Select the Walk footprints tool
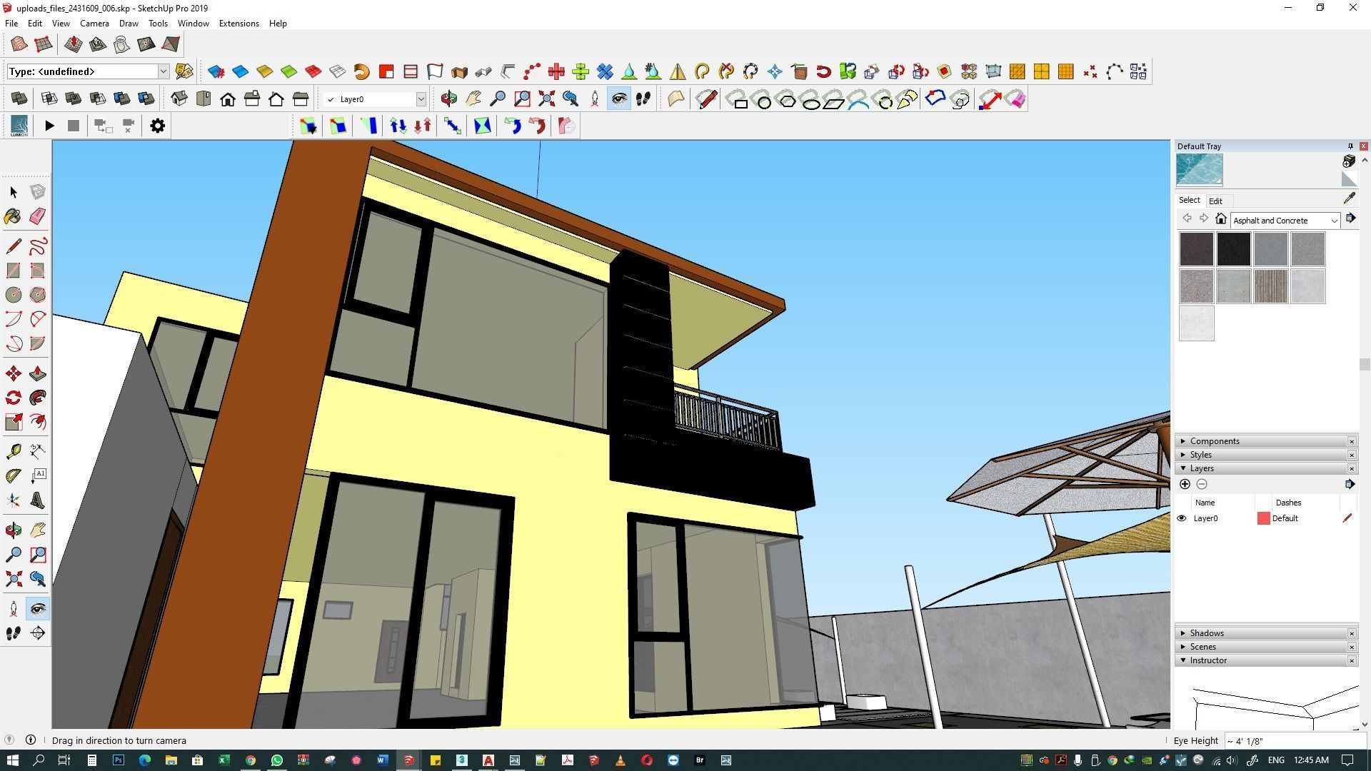This screenshot has height=771, width=1371. coord(13,633)
